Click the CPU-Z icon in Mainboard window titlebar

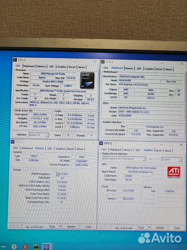click(x=103, y=62)
